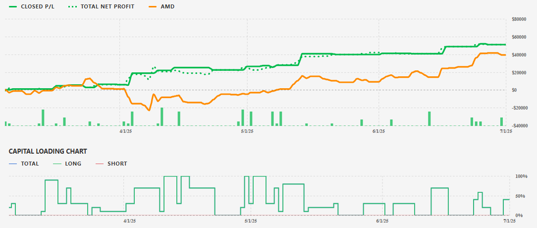The image size is (537, 228).
Task: Click the red SHORT legend line
Action: coord(99,164)
